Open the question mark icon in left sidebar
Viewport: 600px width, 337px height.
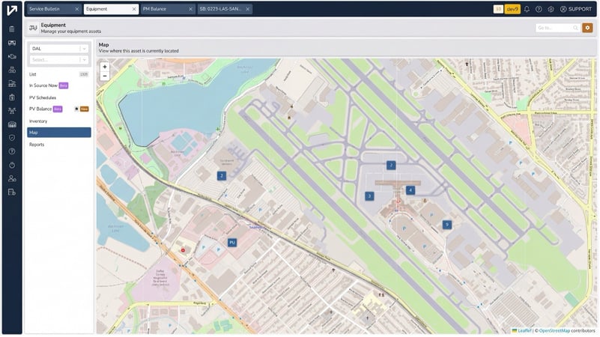pyautogui.click(x=12, y=151)
